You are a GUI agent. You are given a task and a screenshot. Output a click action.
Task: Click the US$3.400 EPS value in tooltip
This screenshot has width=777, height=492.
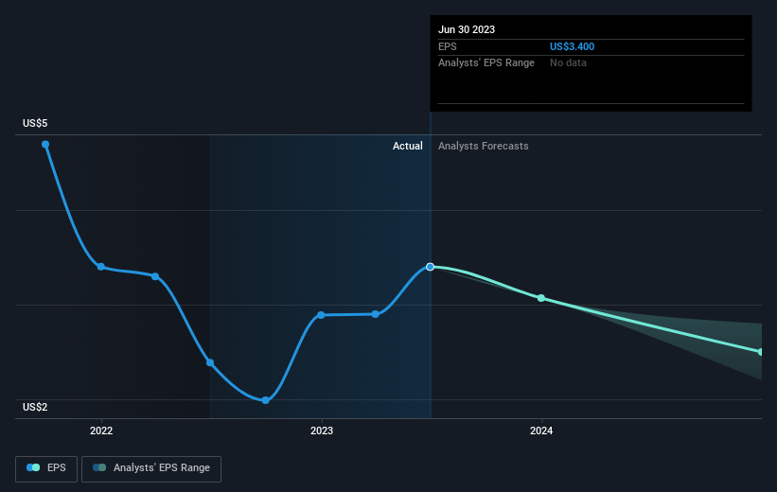click(572, 46)
